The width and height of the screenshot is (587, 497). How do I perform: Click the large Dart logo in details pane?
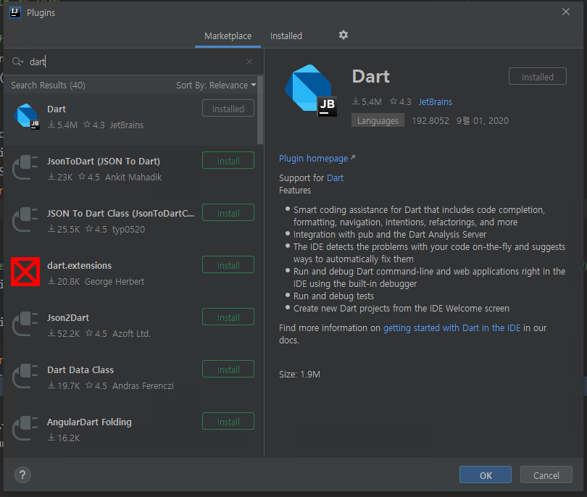[x=311, y=90]
